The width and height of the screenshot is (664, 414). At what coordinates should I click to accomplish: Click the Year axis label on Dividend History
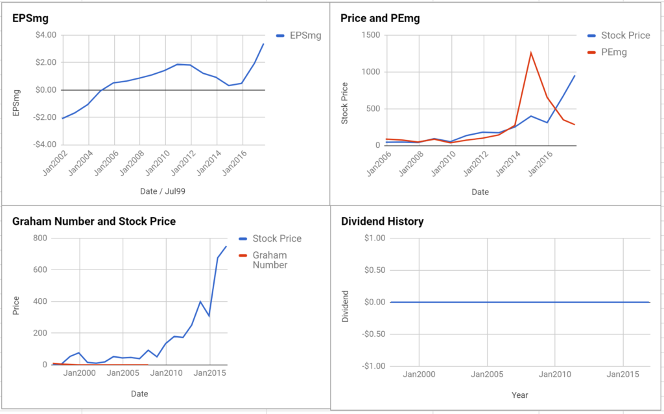pos(519,395)
